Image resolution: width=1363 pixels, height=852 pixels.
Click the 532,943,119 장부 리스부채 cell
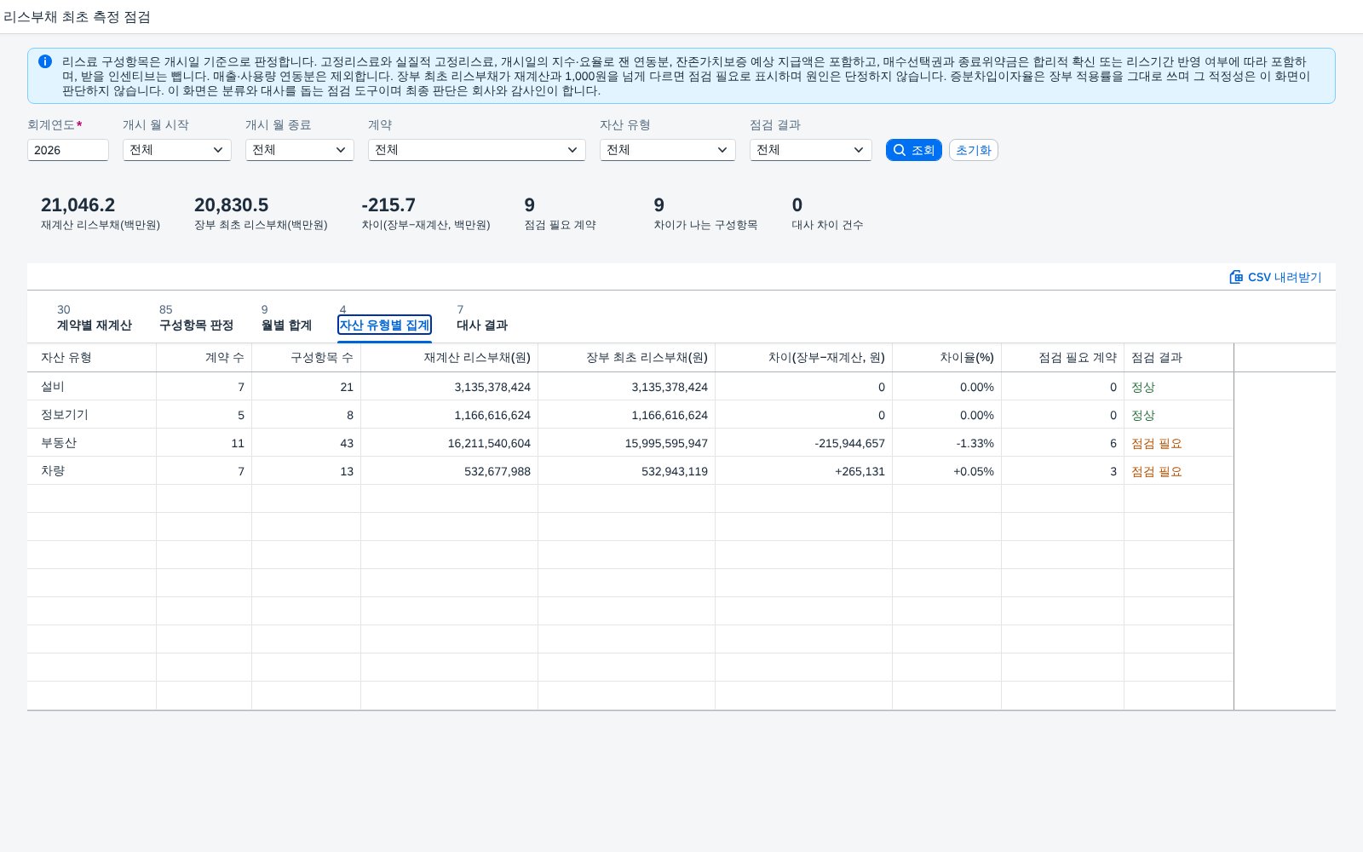tap(627, 471)
